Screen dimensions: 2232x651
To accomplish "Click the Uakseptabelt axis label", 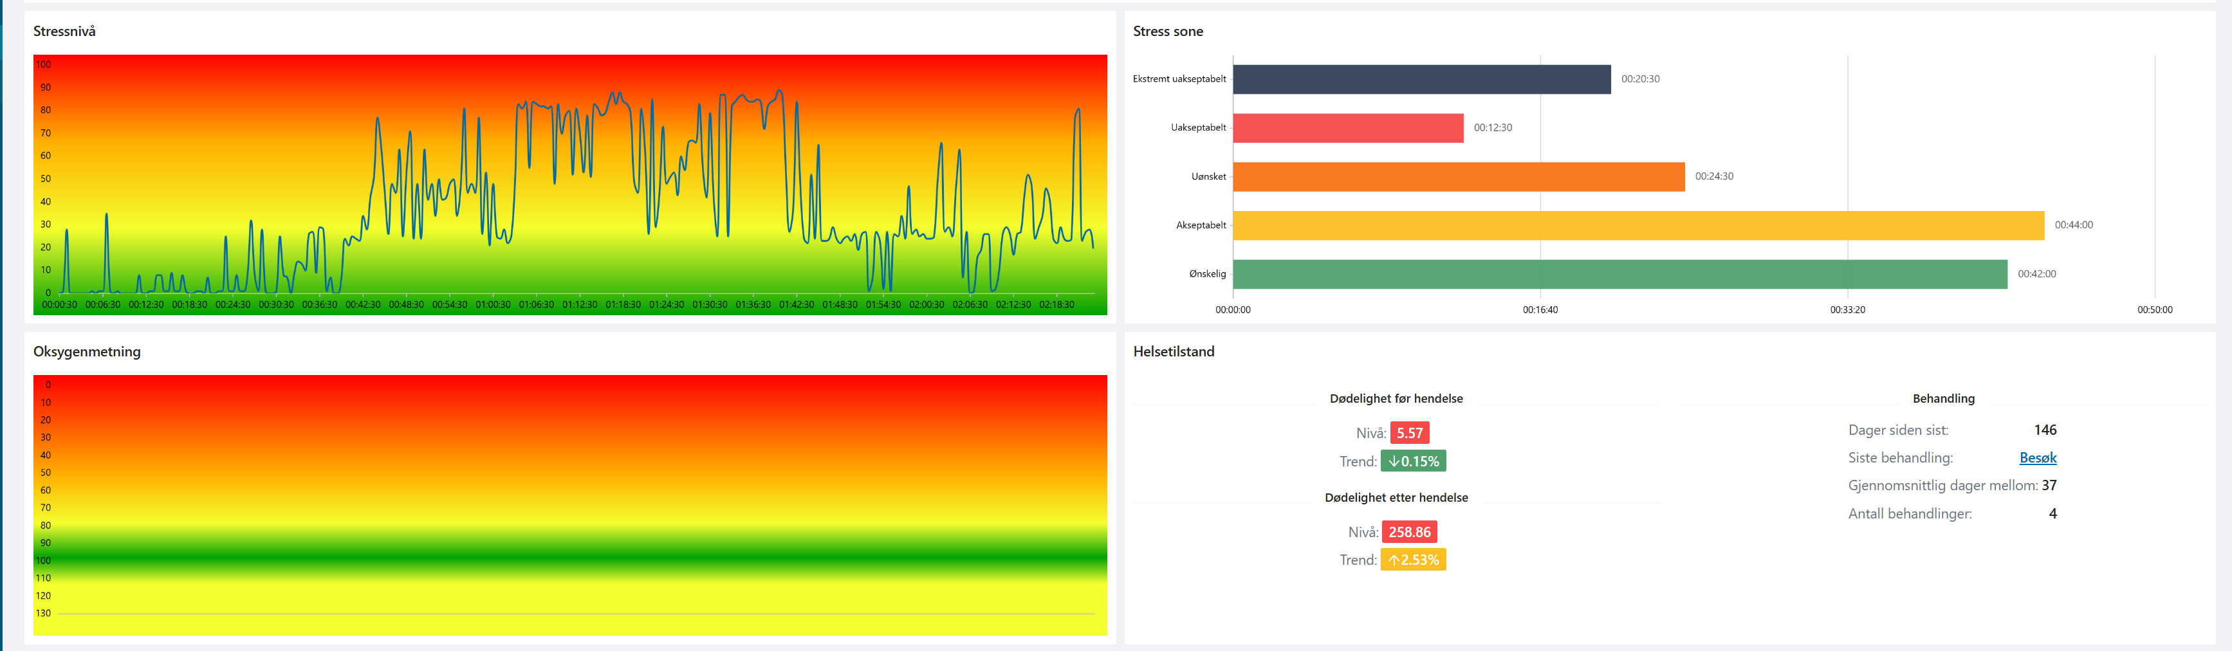I will click(1197, 128).
